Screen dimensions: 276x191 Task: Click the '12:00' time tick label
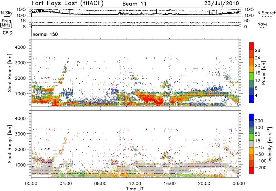(135, 184)
